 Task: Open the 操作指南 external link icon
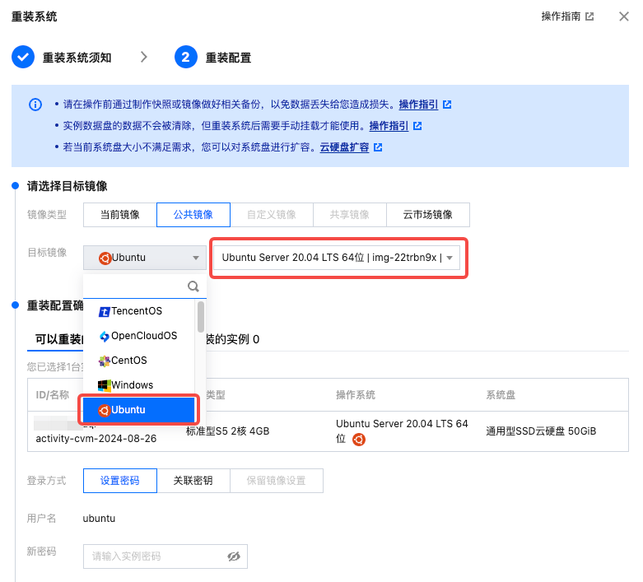coord(589,16)
